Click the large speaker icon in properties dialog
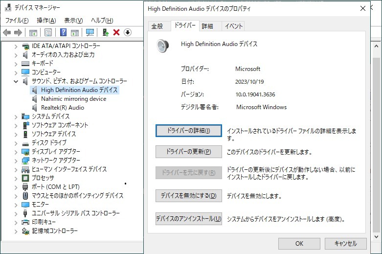Viewport: 382px width, 254px height. (x=163, y=46)
